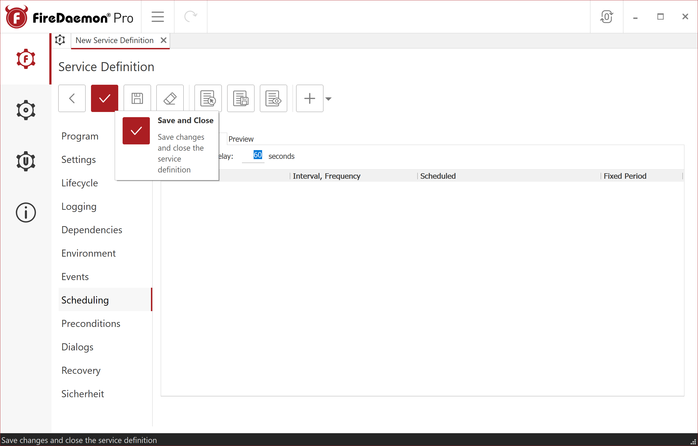Close the New Service Definition tab

coord(163,40)
